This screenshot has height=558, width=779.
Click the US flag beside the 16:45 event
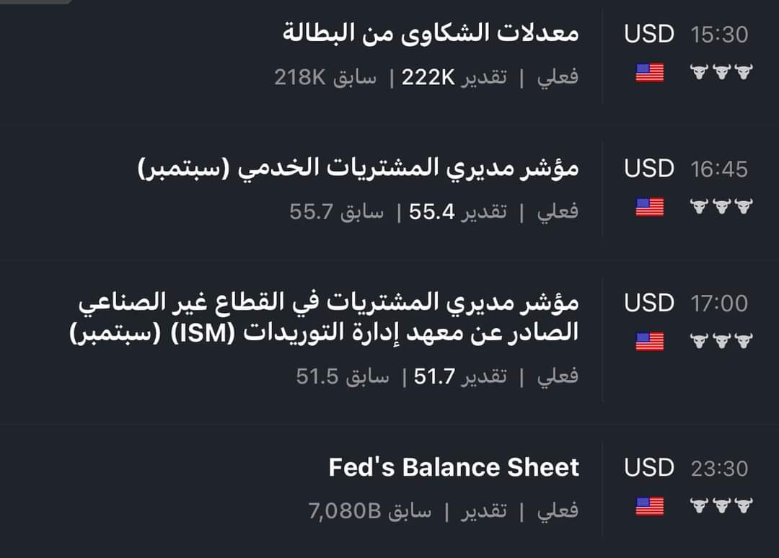tap(649, 207)
